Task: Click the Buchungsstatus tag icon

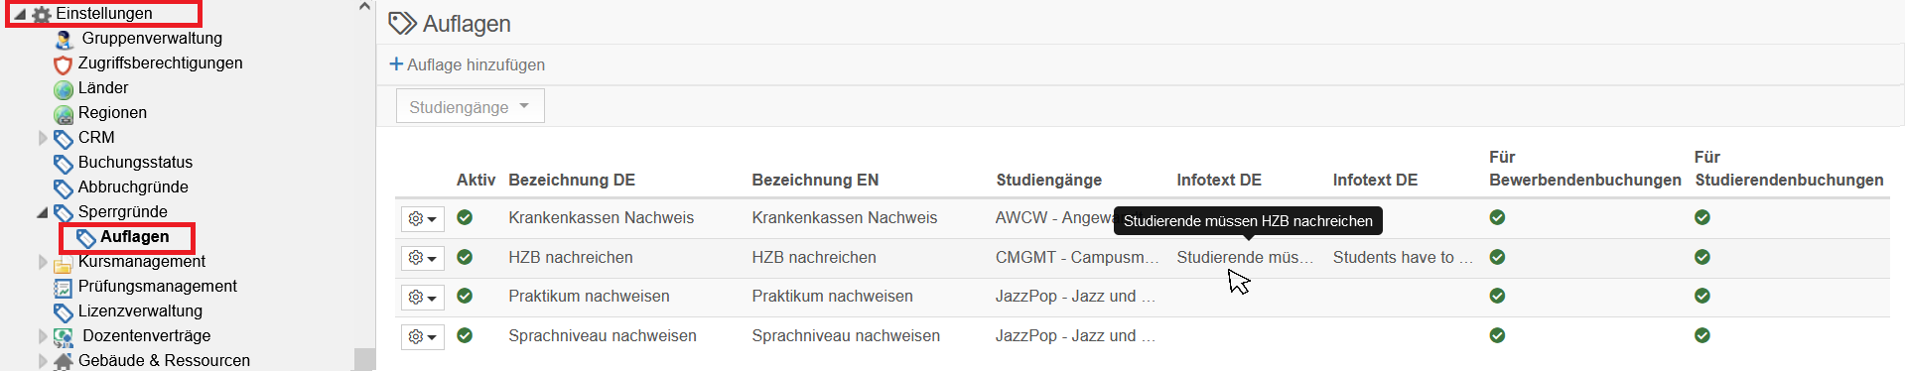Action: [63, 164]
